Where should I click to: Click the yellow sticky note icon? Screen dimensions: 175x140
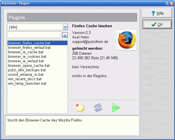(x=80, y=108)
